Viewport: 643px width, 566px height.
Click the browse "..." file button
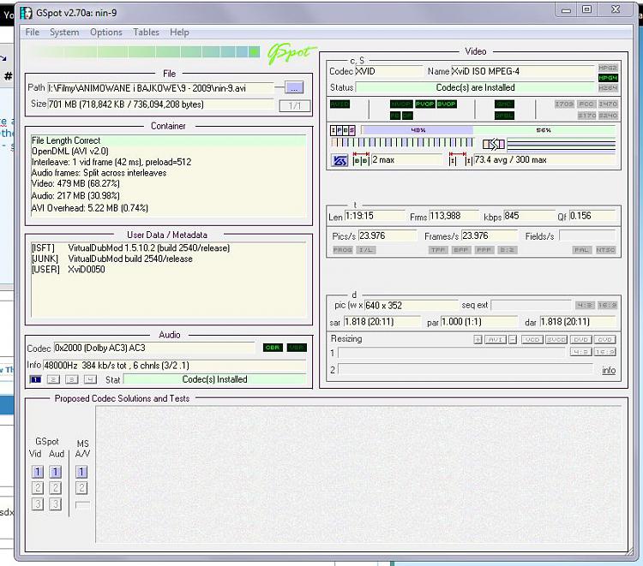pos(294,87)
